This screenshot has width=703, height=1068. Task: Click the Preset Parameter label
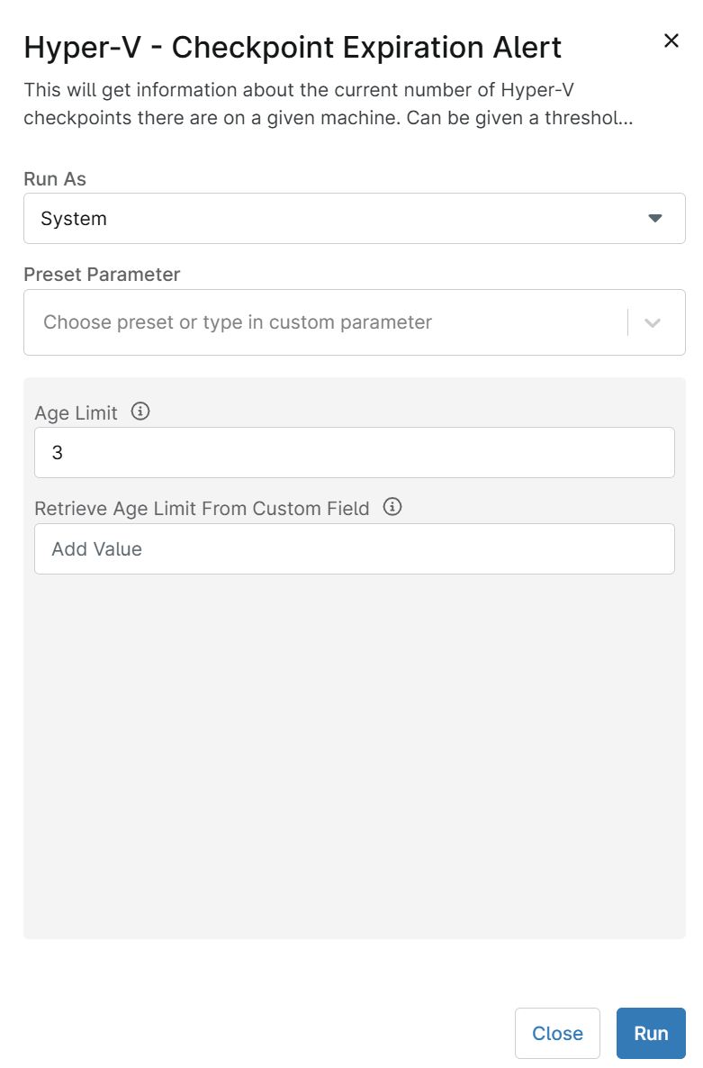(x=102, y=275)
